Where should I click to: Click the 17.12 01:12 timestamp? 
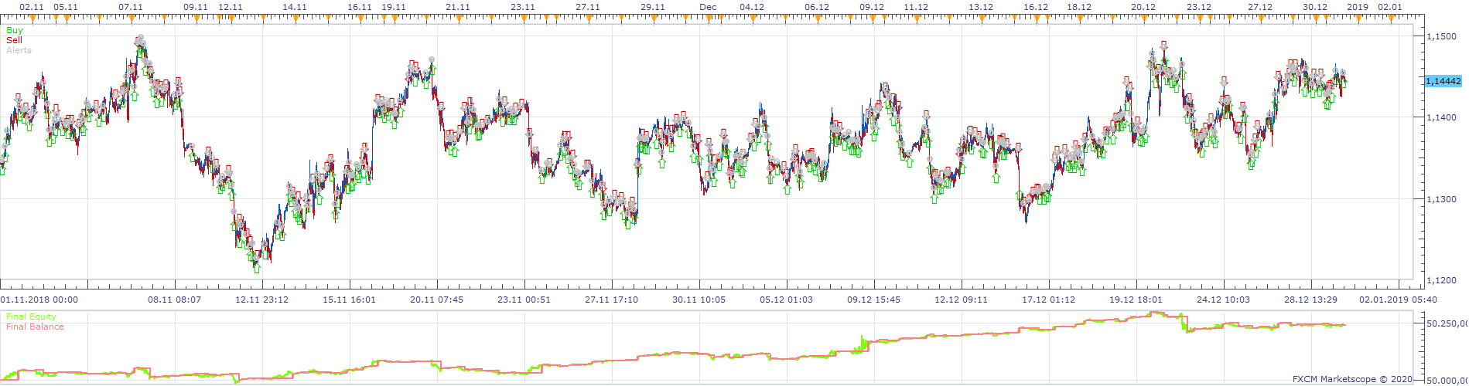[1049, 300]
